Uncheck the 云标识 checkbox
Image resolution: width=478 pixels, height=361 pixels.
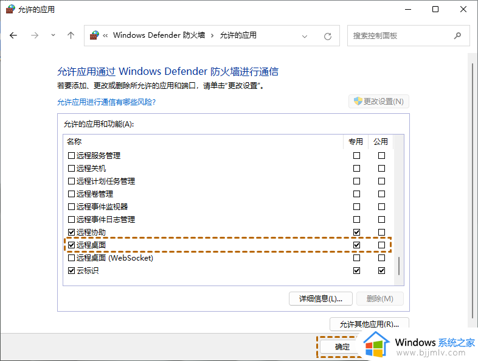pos(71,271)
